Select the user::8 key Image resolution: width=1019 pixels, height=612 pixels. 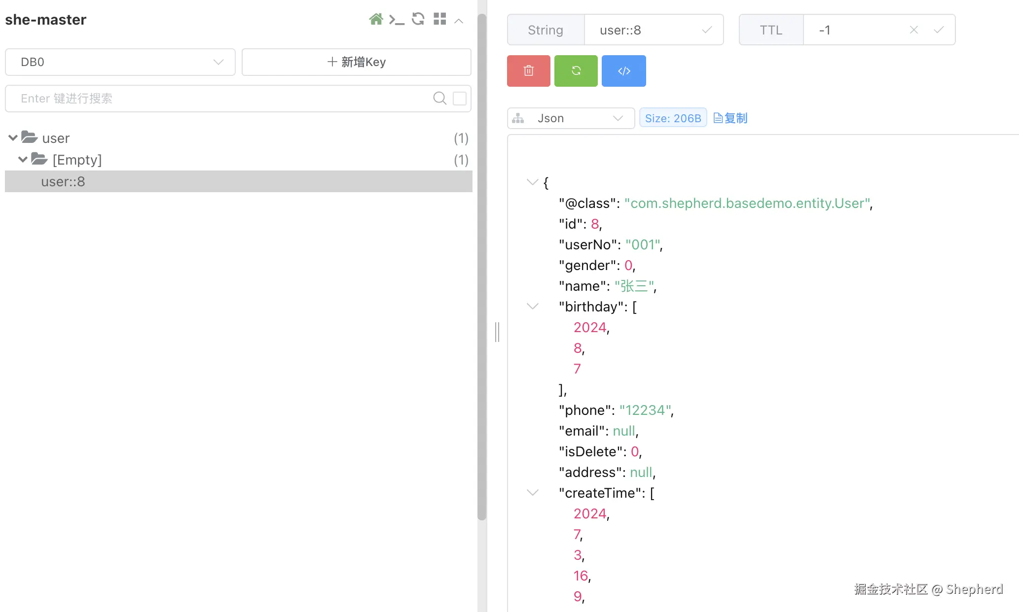click(63, 182)
